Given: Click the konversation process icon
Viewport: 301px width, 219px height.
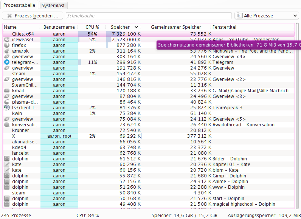Looking at the screenshot, I should point(7,125).
